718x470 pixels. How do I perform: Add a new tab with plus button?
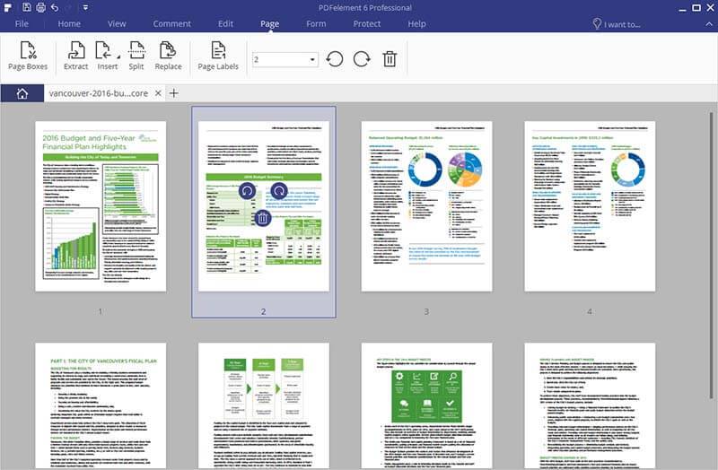(174, 93)
